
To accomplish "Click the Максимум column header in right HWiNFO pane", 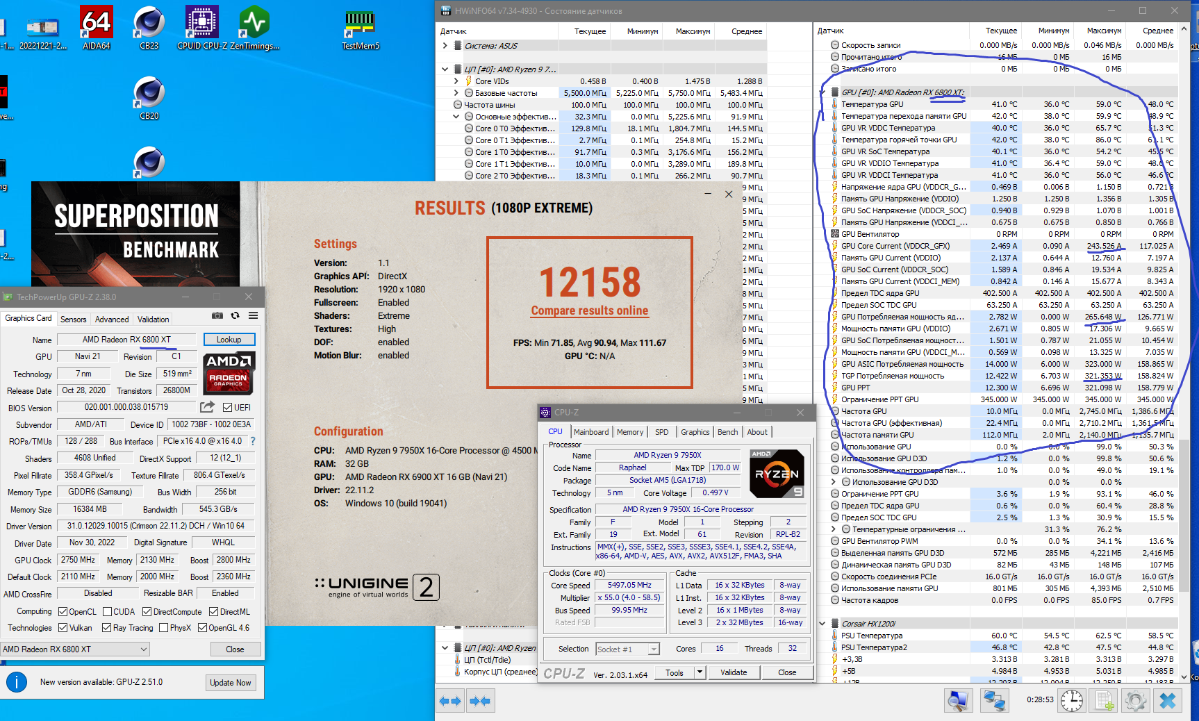I will [1104, 31].
